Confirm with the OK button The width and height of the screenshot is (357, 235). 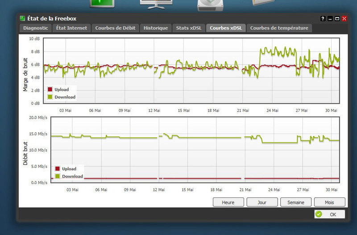coord(330,214)
